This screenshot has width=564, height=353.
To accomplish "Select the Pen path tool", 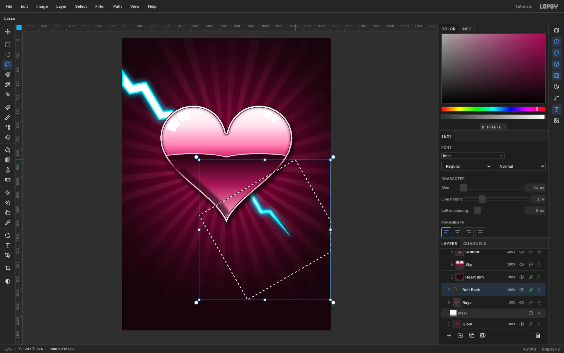I will click(x=8, y=255).
